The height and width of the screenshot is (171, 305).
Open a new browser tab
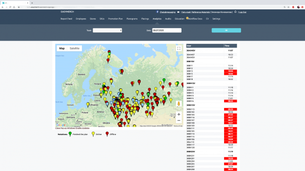click(x=32, y=3)
